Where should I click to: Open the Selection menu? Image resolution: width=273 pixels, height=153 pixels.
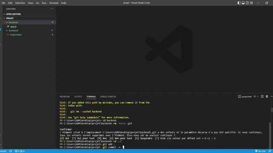point(20,3)
